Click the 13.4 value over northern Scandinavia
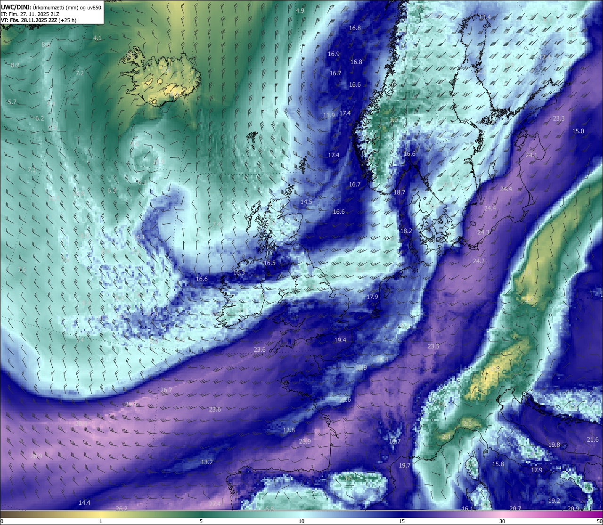The image size is (603, 525). click(x=484, y=17)
